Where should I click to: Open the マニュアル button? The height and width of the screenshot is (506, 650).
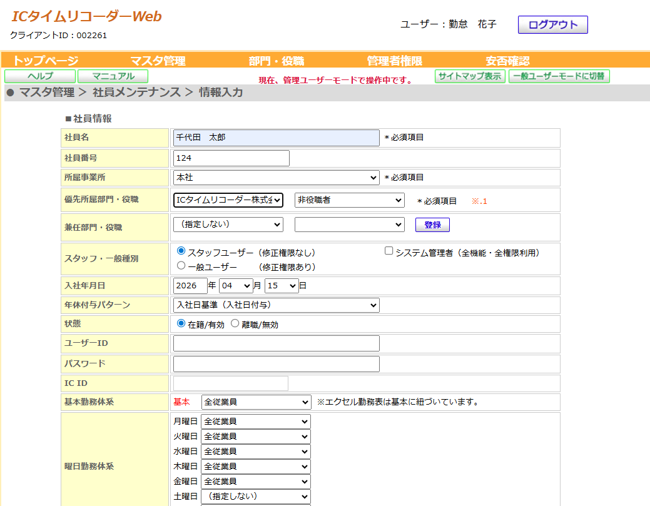(113, 76)
